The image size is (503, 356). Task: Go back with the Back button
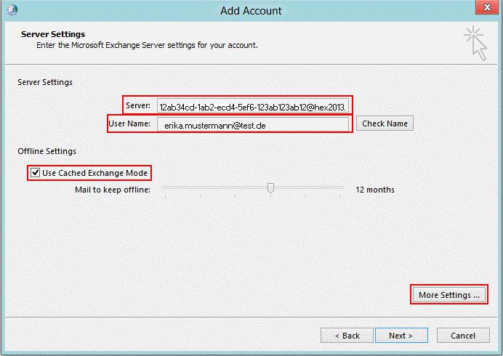coord(347,336)
